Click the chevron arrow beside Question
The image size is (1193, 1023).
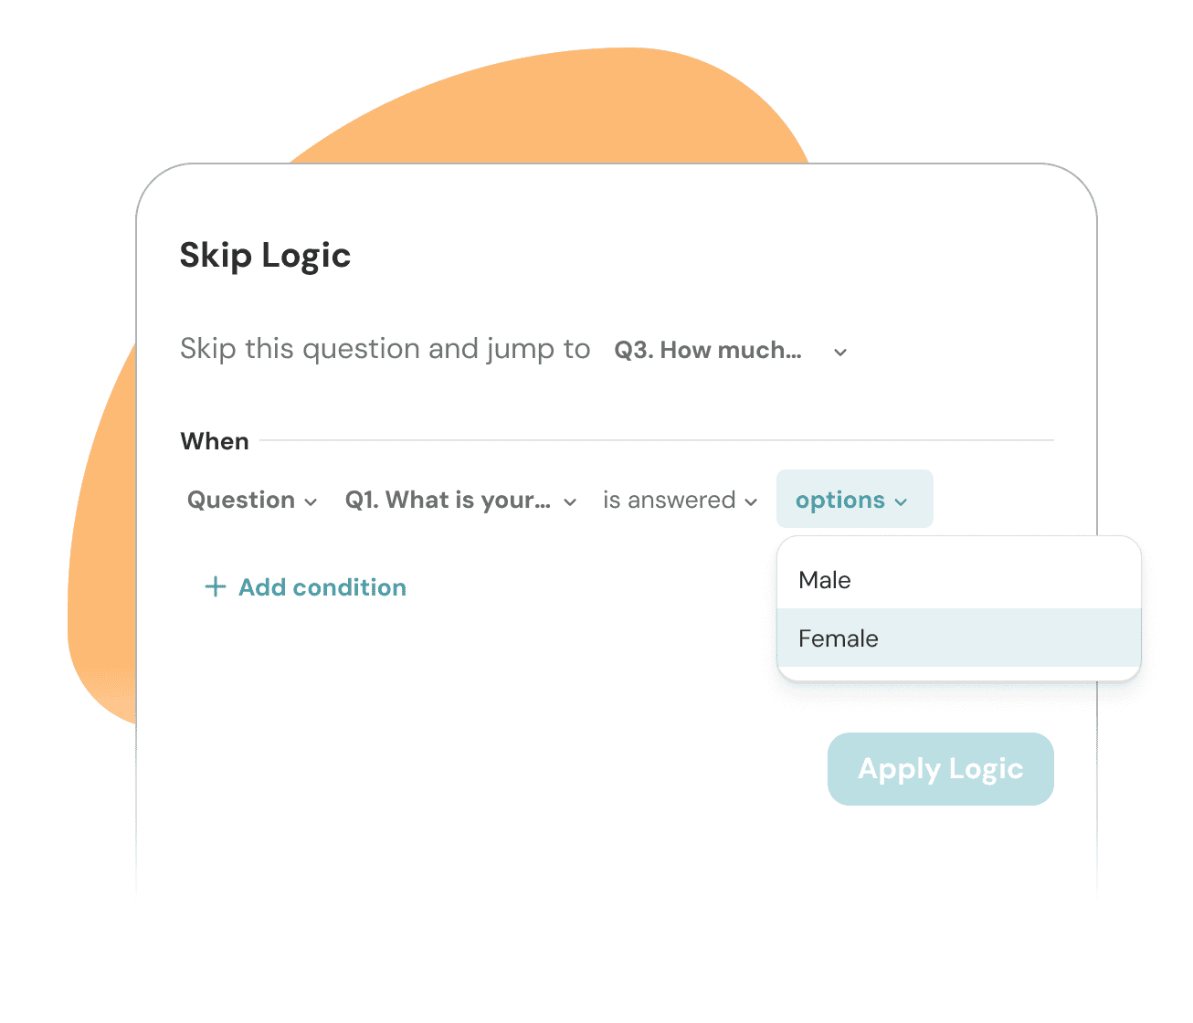[x=311, y=502]
